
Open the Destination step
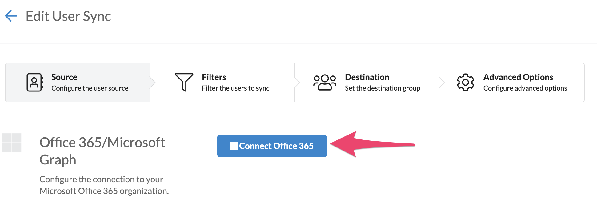(367, 83)
